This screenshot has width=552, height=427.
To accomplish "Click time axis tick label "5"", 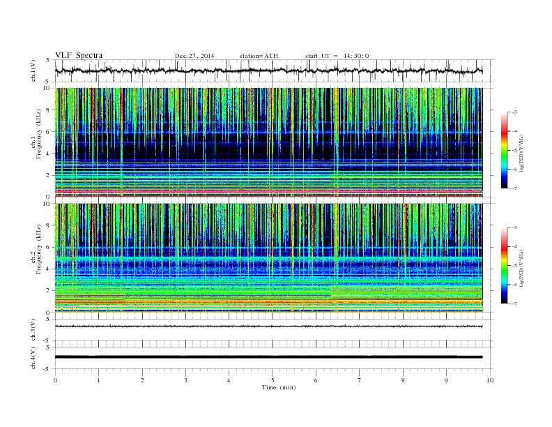I will (x=273, y=380).
